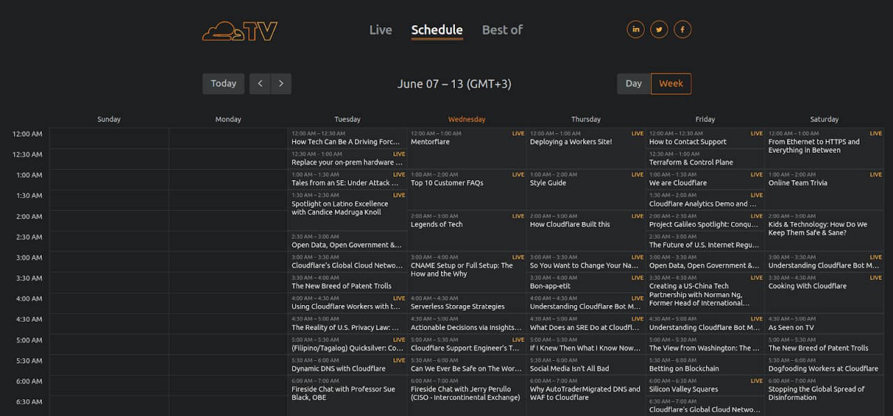
Task: Open Social Media Isn't All Bad show
Action: (585, 364)
